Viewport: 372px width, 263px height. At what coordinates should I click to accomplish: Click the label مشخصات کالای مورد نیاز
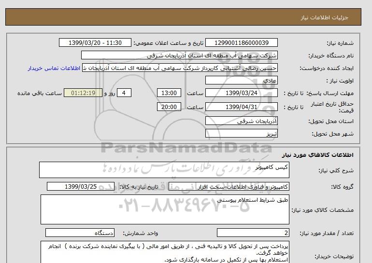pos(322,210)
